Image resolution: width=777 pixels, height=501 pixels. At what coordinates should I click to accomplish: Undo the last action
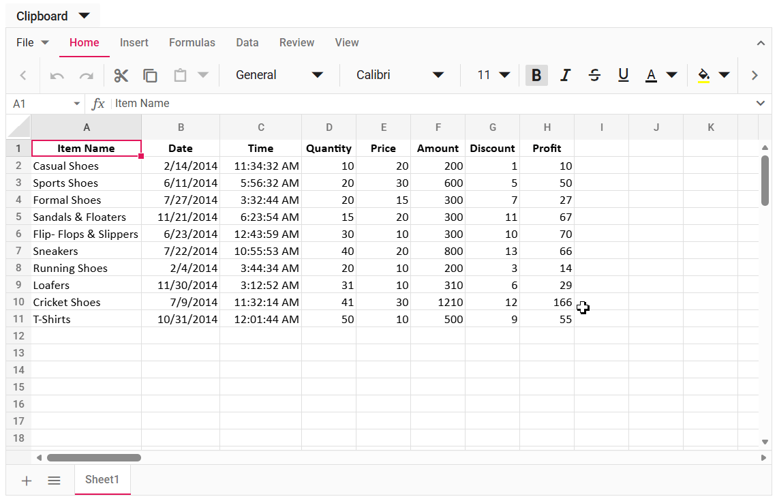[x=57, y=75]
